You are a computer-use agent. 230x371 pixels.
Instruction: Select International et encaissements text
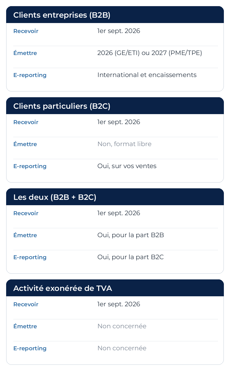pyautogui.click(x=147, y=75)
